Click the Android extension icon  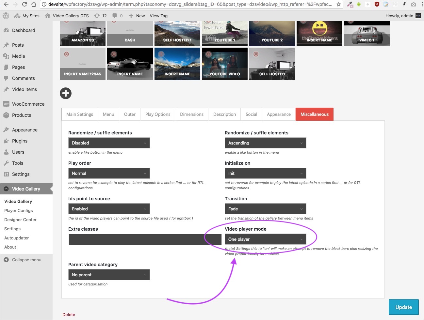tap(359, 4)
